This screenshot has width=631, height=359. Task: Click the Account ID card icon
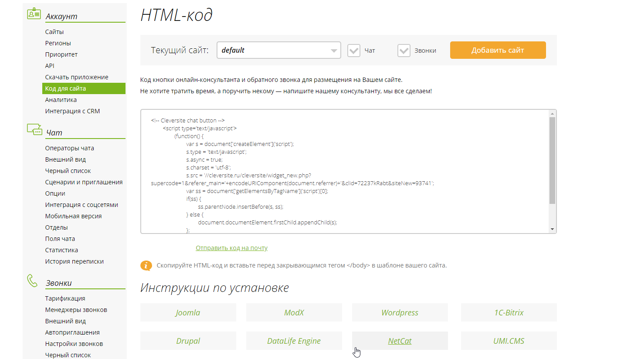(x=34, y=14)
